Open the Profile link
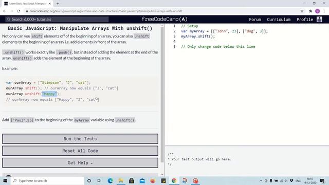Image resolution: width=329 pixels, height=185 pixels. coord(305,20)
